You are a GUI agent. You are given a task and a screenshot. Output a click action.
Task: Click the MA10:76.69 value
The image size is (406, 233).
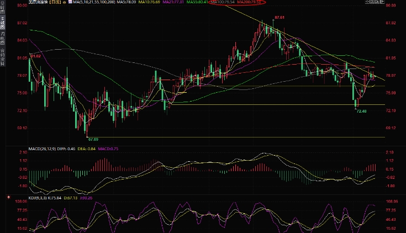(x=149, y=2)
